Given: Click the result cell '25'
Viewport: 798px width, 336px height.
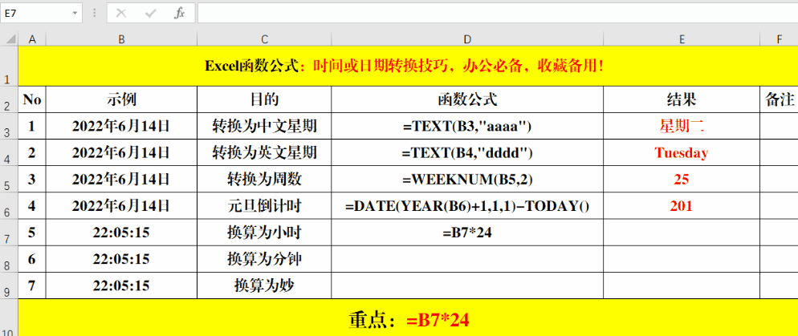Looking at the screenshot, I should pos(682,179).
